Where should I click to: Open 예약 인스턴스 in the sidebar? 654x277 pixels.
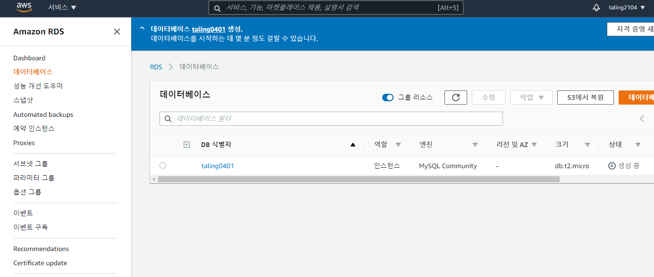34,128
